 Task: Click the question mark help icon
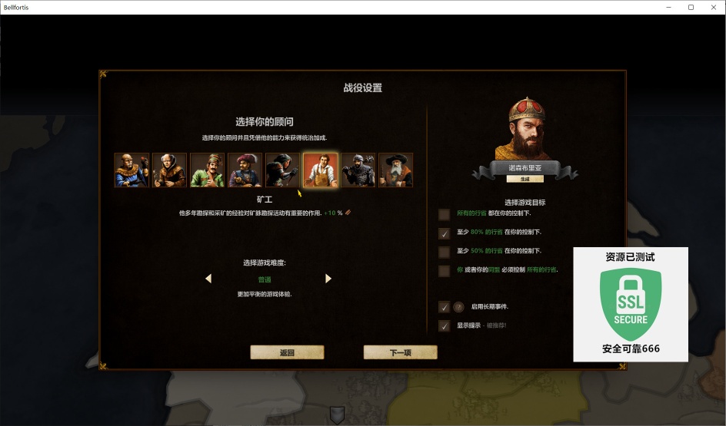click(x=458, y=307)
